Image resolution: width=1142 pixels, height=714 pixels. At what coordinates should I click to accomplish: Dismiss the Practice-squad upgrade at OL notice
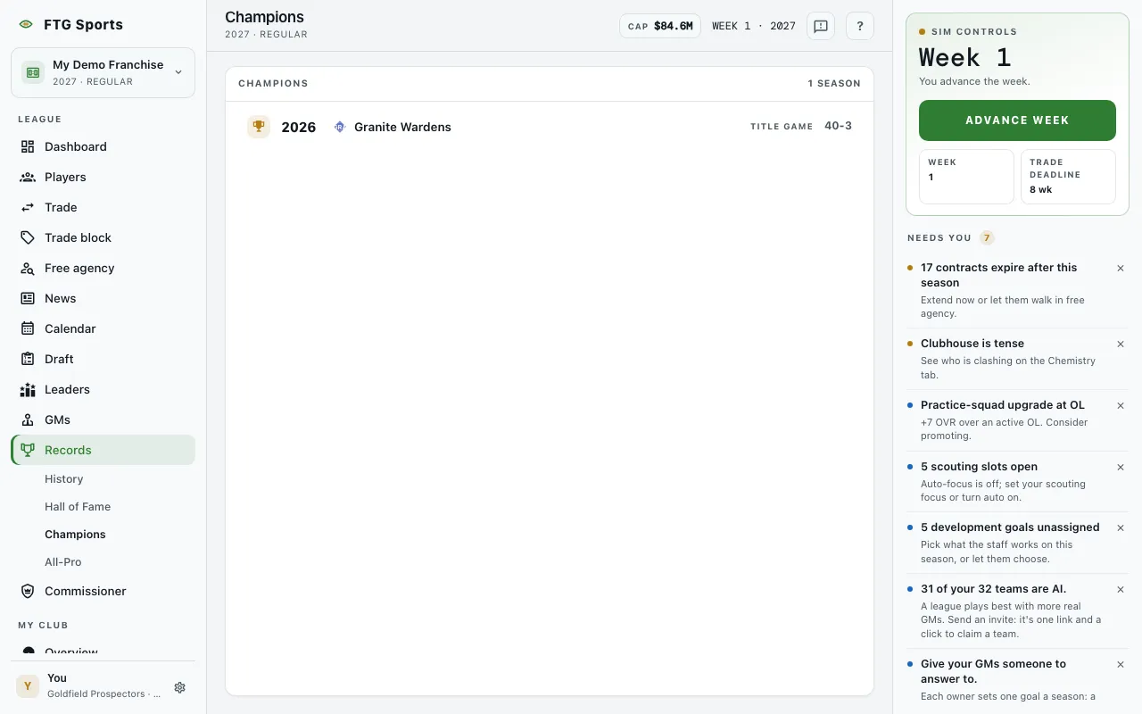coord(1121,405)
